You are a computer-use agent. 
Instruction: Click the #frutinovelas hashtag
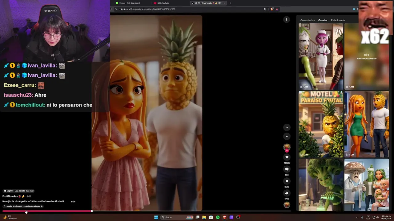pos(47,201)
